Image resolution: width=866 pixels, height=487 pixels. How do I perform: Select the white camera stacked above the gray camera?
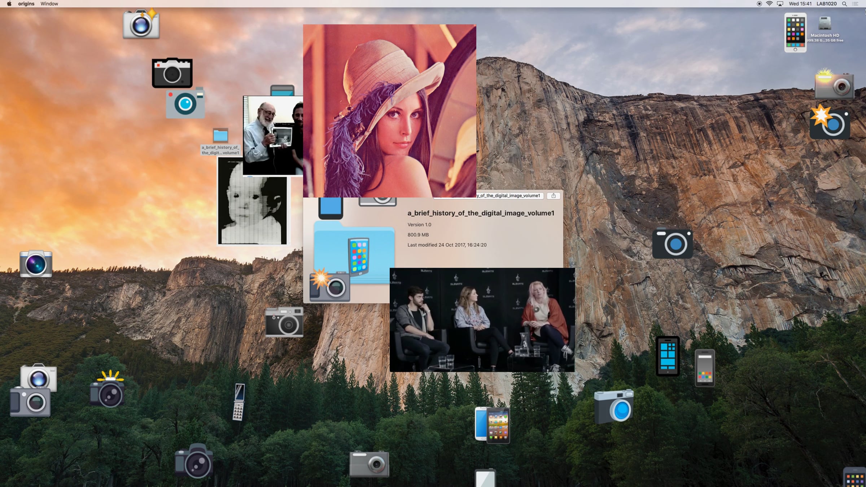(x=39, y=376)
